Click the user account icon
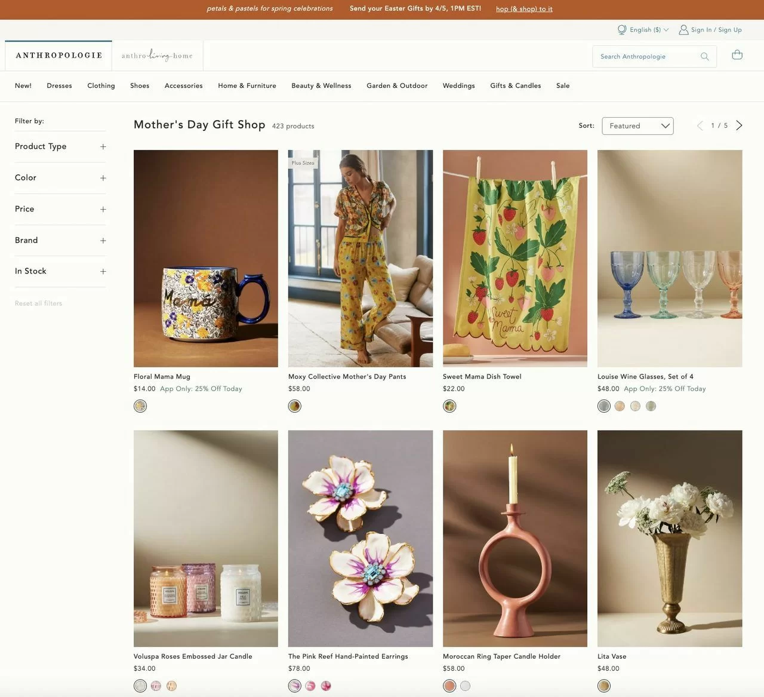The height and width of the screenshot is (697, 764). 683,29
